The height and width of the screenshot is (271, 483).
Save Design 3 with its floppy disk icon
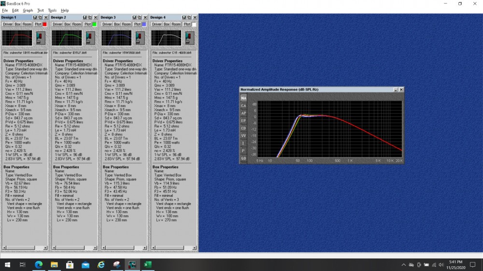[x=134, y=17]
